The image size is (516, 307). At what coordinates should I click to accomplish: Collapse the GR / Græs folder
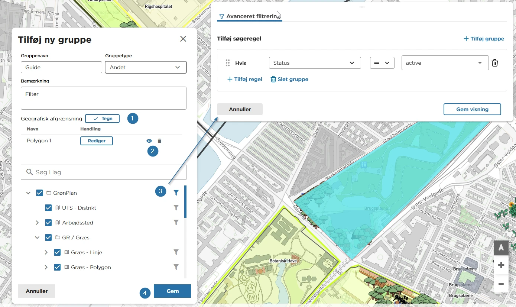click(x=37, y=237)
